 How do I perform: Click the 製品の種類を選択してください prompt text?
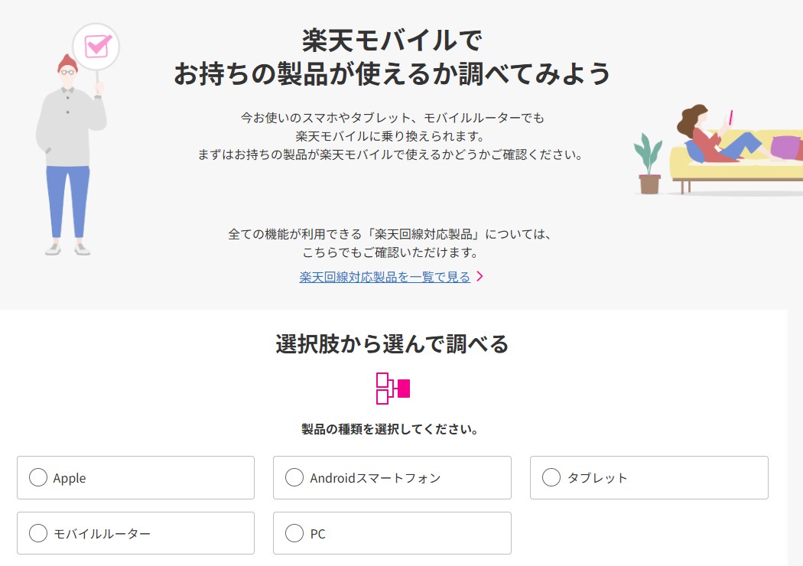pos(390,429)
